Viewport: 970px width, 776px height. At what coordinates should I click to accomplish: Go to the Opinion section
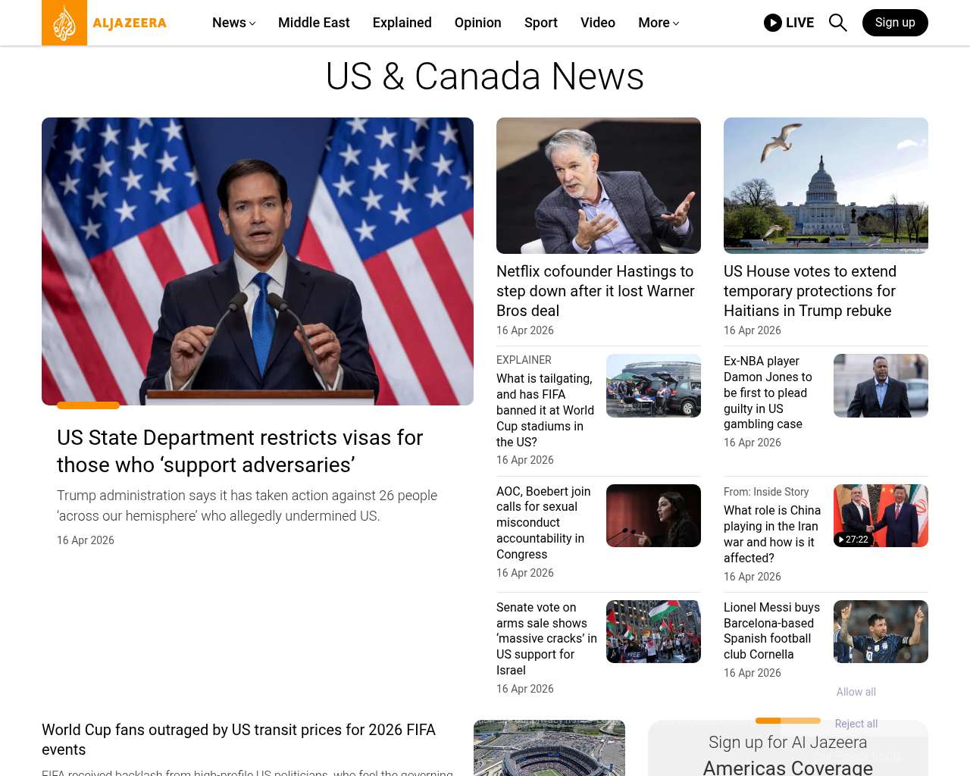tap(477, 23)
